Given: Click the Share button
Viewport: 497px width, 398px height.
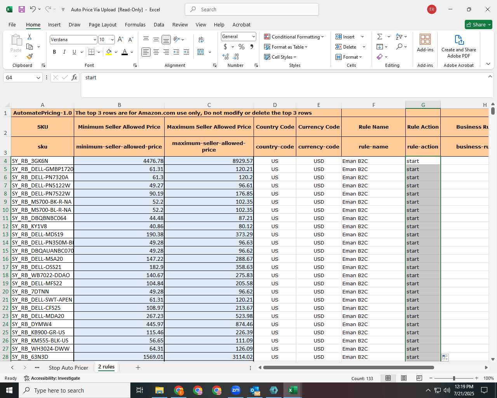Looking at the screenshot, I should tap(478, 24).
